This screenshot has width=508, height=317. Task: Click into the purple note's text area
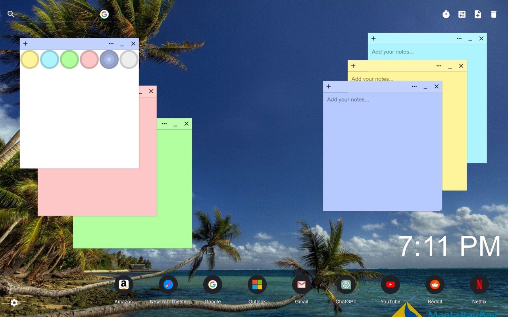[x=383, y=151]
